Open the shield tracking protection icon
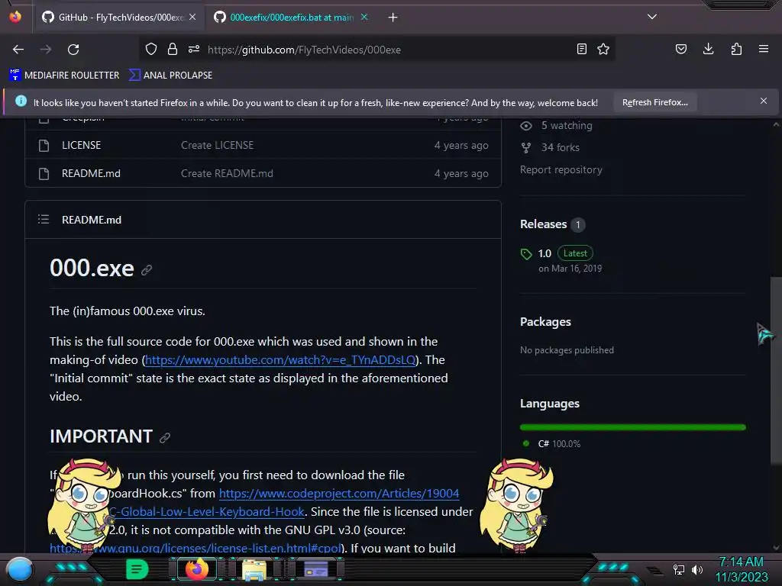Image resolution: width=782 pixels, height=586 pixels. pos(151,49)
